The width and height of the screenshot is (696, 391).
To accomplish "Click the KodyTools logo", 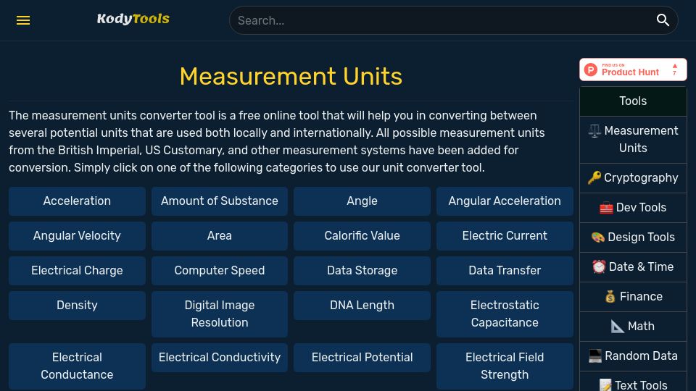I will tap(133, 19).
